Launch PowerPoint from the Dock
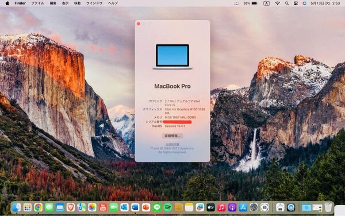The height and width of the screenshot is (216, 345). pyautogui.click(x=146, y=207)
